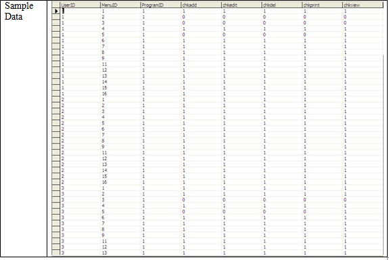Click MenuID cell 16 in UserID 2 rows

tap(120, 182)
